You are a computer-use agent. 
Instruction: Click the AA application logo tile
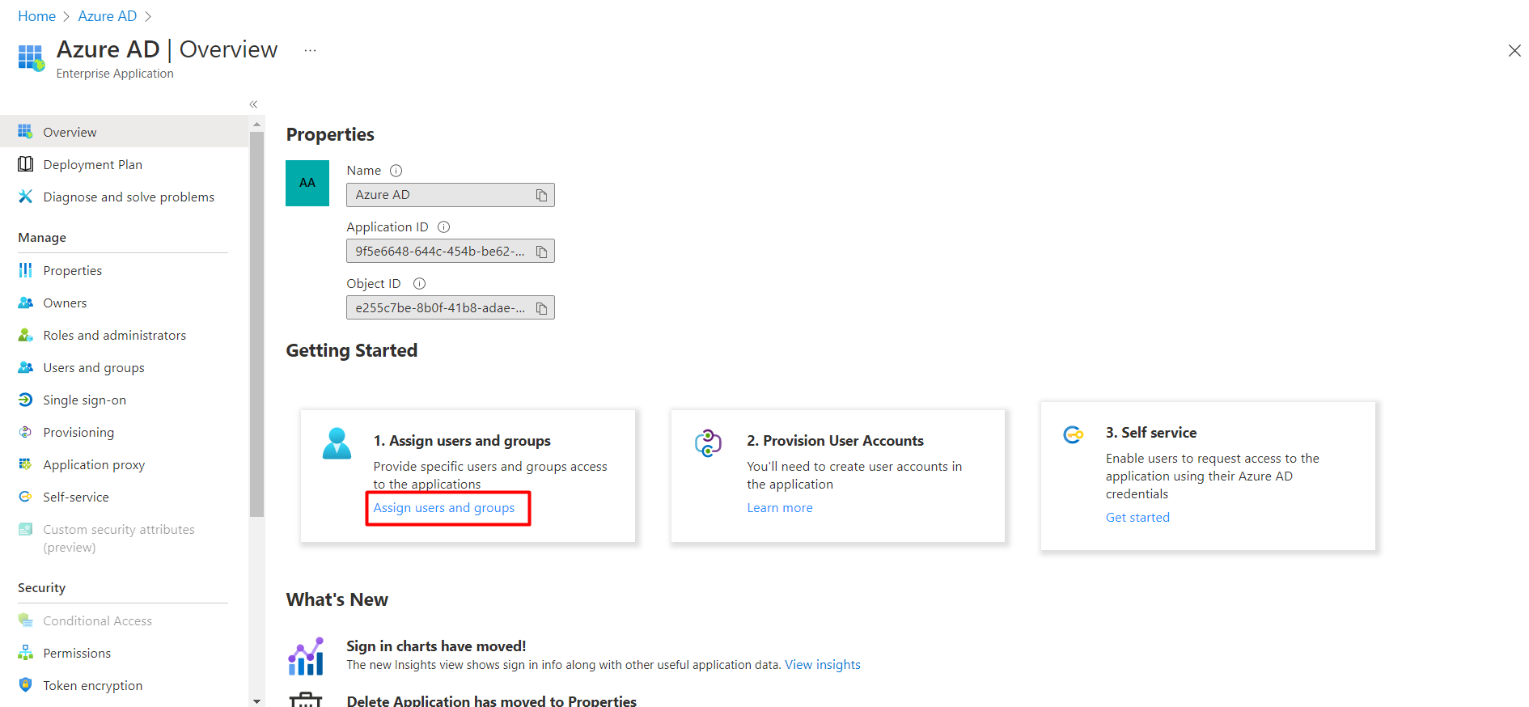307,183
